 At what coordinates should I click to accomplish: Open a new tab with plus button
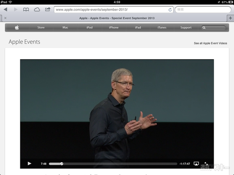pos(230,18)
